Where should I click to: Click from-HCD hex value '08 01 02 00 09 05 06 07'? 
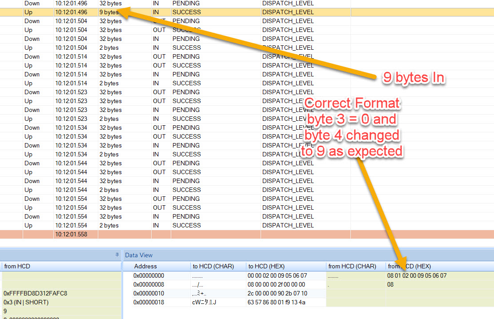click(x=417, y=275)
